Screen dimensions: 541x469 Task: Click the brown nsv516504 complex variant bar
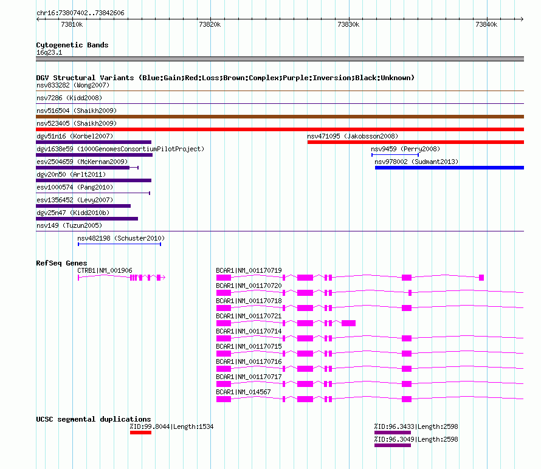280,117
